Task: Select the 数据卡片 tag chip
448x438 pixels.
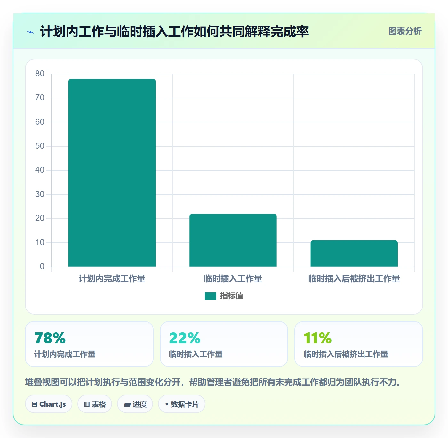Action: point(181,404)
